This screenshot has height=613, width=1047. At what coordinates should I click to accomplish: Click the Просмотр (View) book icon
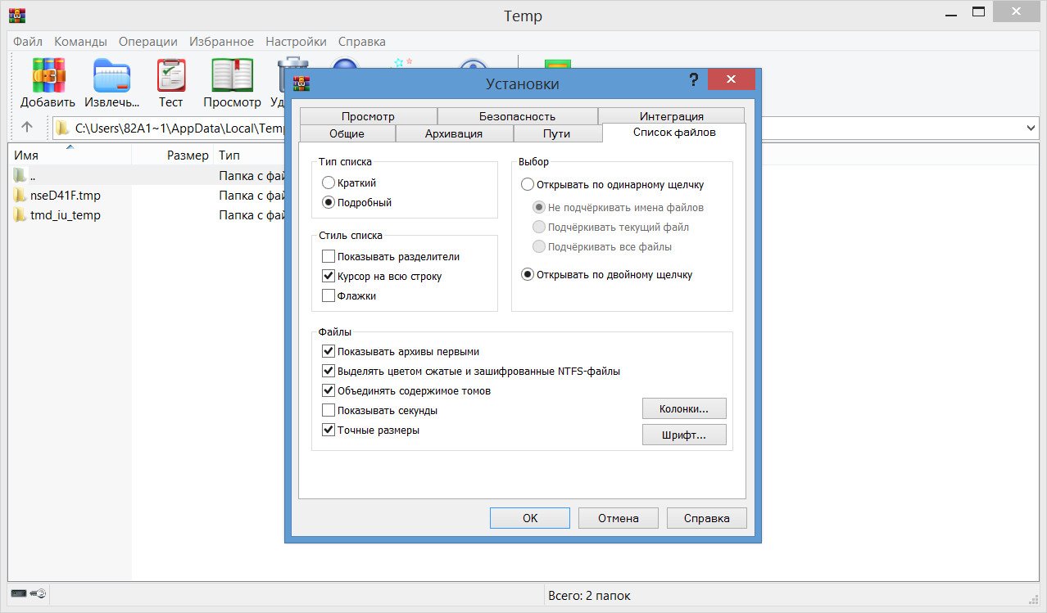(232, 75)
